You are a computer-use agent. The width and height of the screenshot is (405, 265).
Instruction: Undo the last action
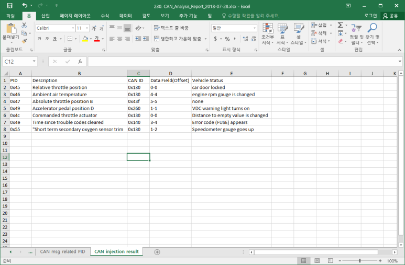point(25,5)
